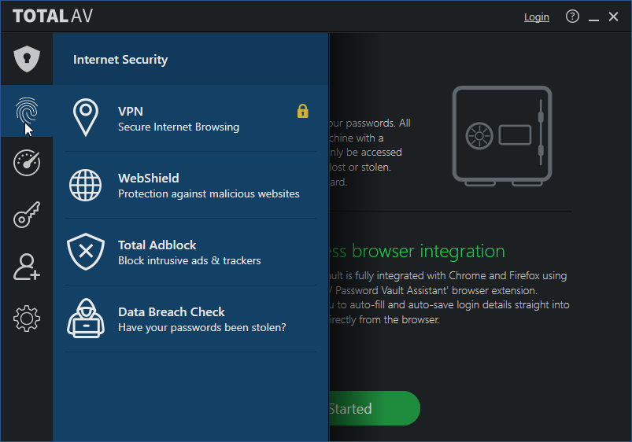Click the WebShield globe icon
This screenshot has height=442, width=632.
pos(86,185)
